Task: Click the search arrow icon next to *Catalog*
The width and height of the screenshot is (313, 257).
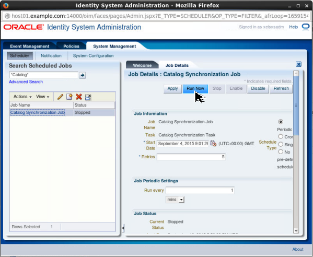Action: 83,75
